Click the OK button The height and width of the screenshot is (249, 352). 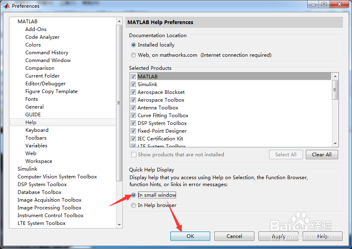[190, 236]
